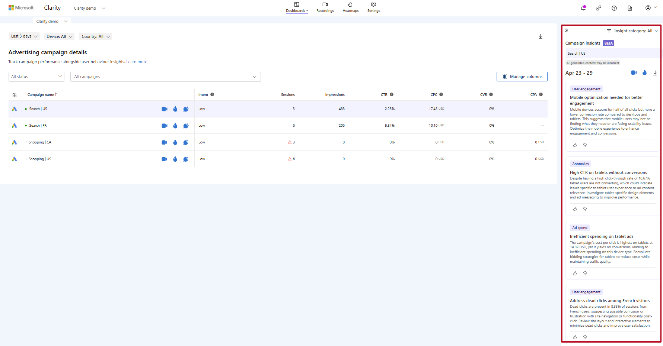Screen dimensions: 663x346
Task: Open campaign insights for Shopping | CA row
Action: pyautogui.click(x=186, y=142)
